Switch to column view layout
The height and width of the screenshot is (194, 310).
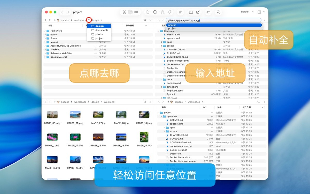136,12
